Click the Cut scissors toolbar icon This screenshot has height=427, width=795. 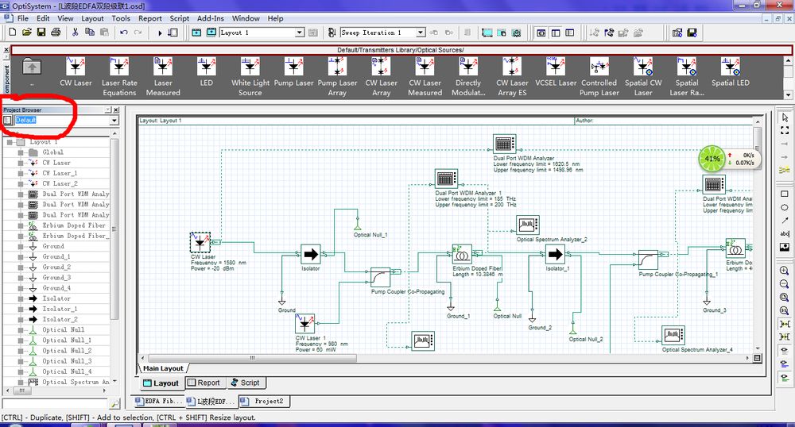[76, 33]
